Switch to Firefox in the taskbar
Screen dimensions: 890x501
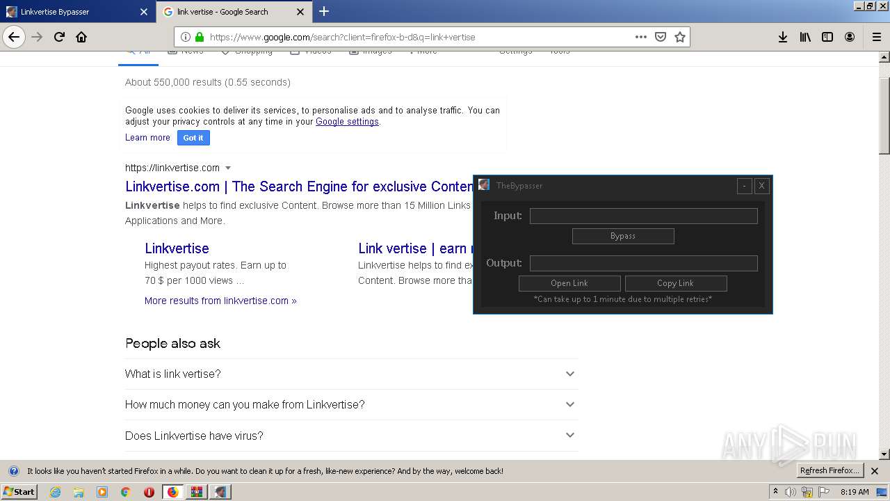(x=173, y=492)
